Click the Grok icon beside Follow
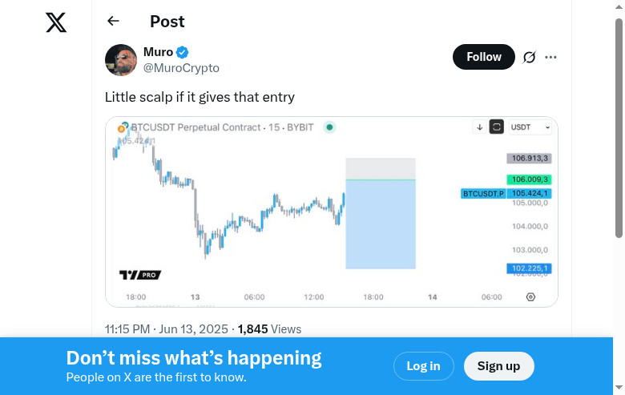This screenshot has height=395, width=625. pos(529,57)
